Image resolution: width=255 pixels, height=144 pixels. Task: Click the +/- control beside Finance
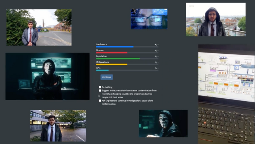point(156,50)
